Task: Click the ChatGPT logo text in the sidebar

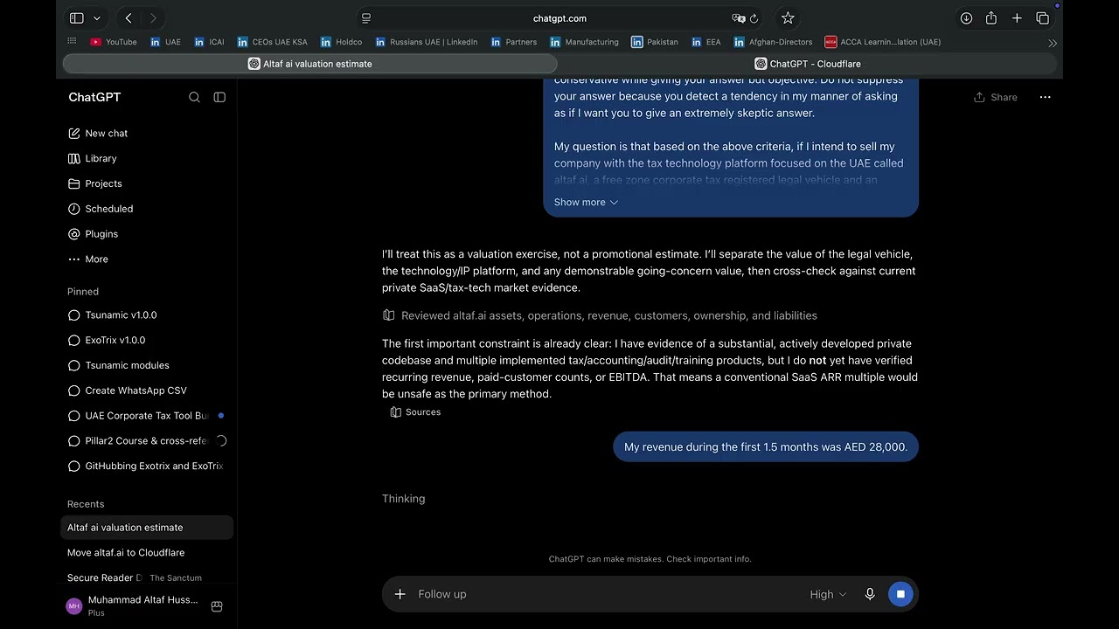Action: [94, 97]
